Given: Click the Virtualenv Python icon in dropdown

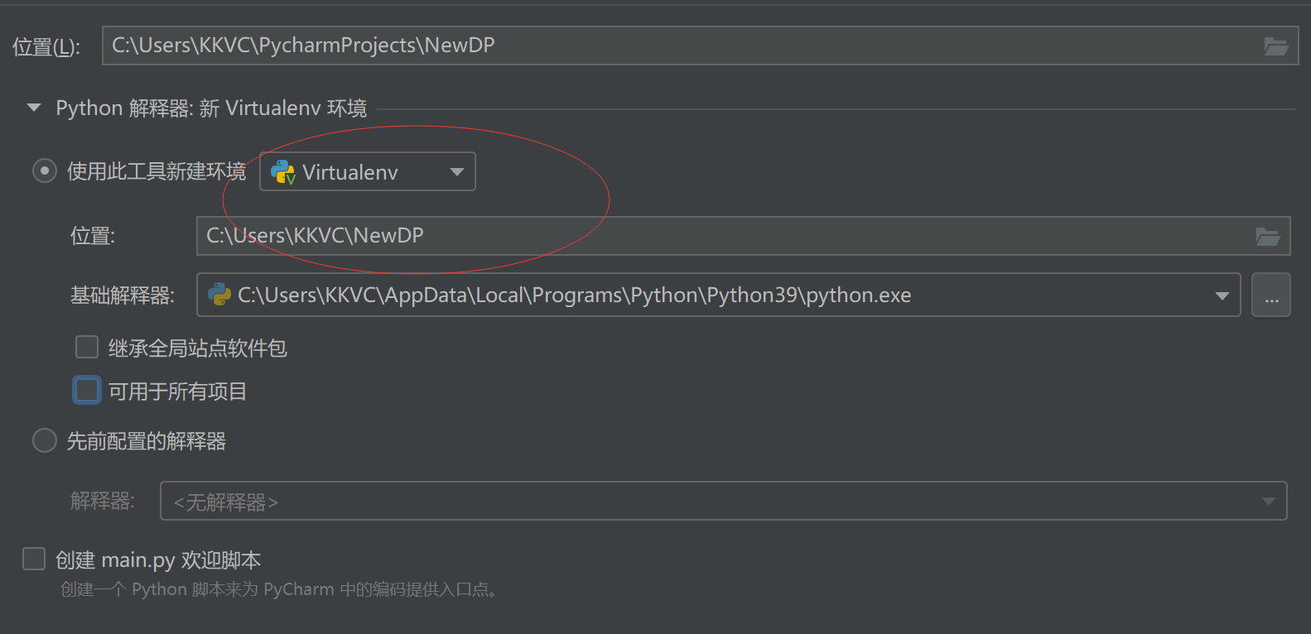Looking at the screenshot, I should tap(283, 172).
